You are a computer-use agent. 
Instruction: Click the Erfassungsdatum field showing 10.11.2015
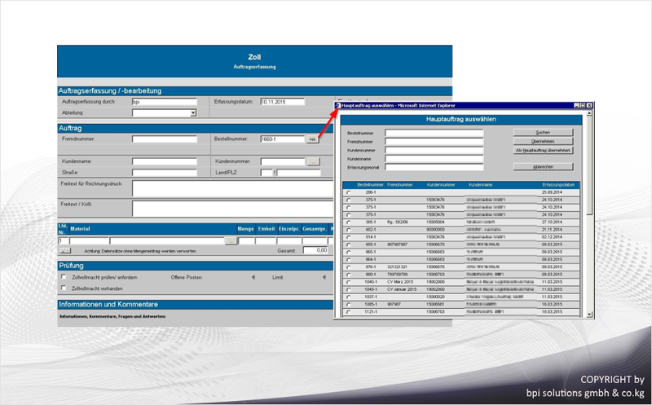283,102
